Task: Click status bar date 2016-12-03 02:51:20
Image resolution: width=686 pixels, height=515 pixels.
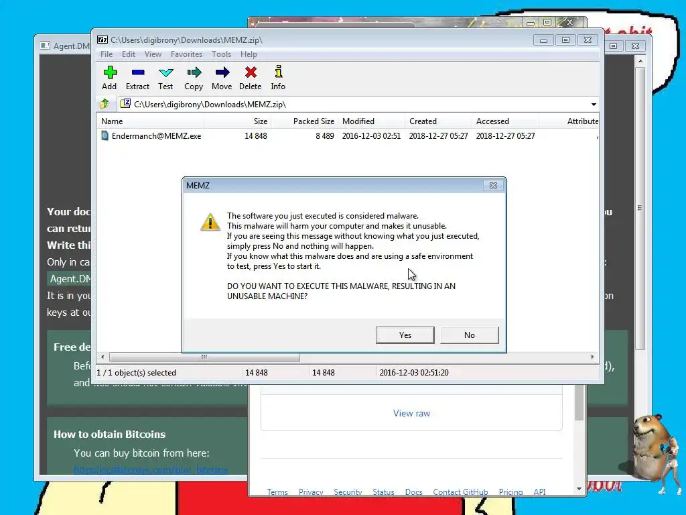Action: tap(414, 373)
